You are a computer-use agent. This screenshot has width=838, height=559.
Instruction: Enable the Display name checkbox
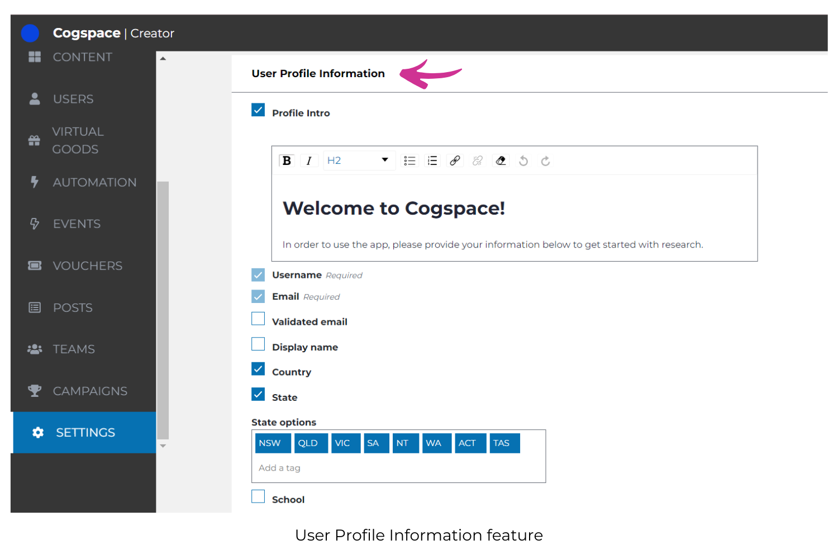258,344
